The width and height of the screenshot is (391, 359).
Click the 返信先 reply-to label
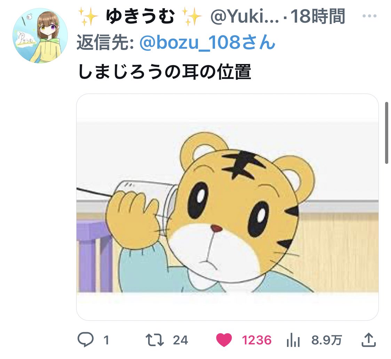[105, 42]
